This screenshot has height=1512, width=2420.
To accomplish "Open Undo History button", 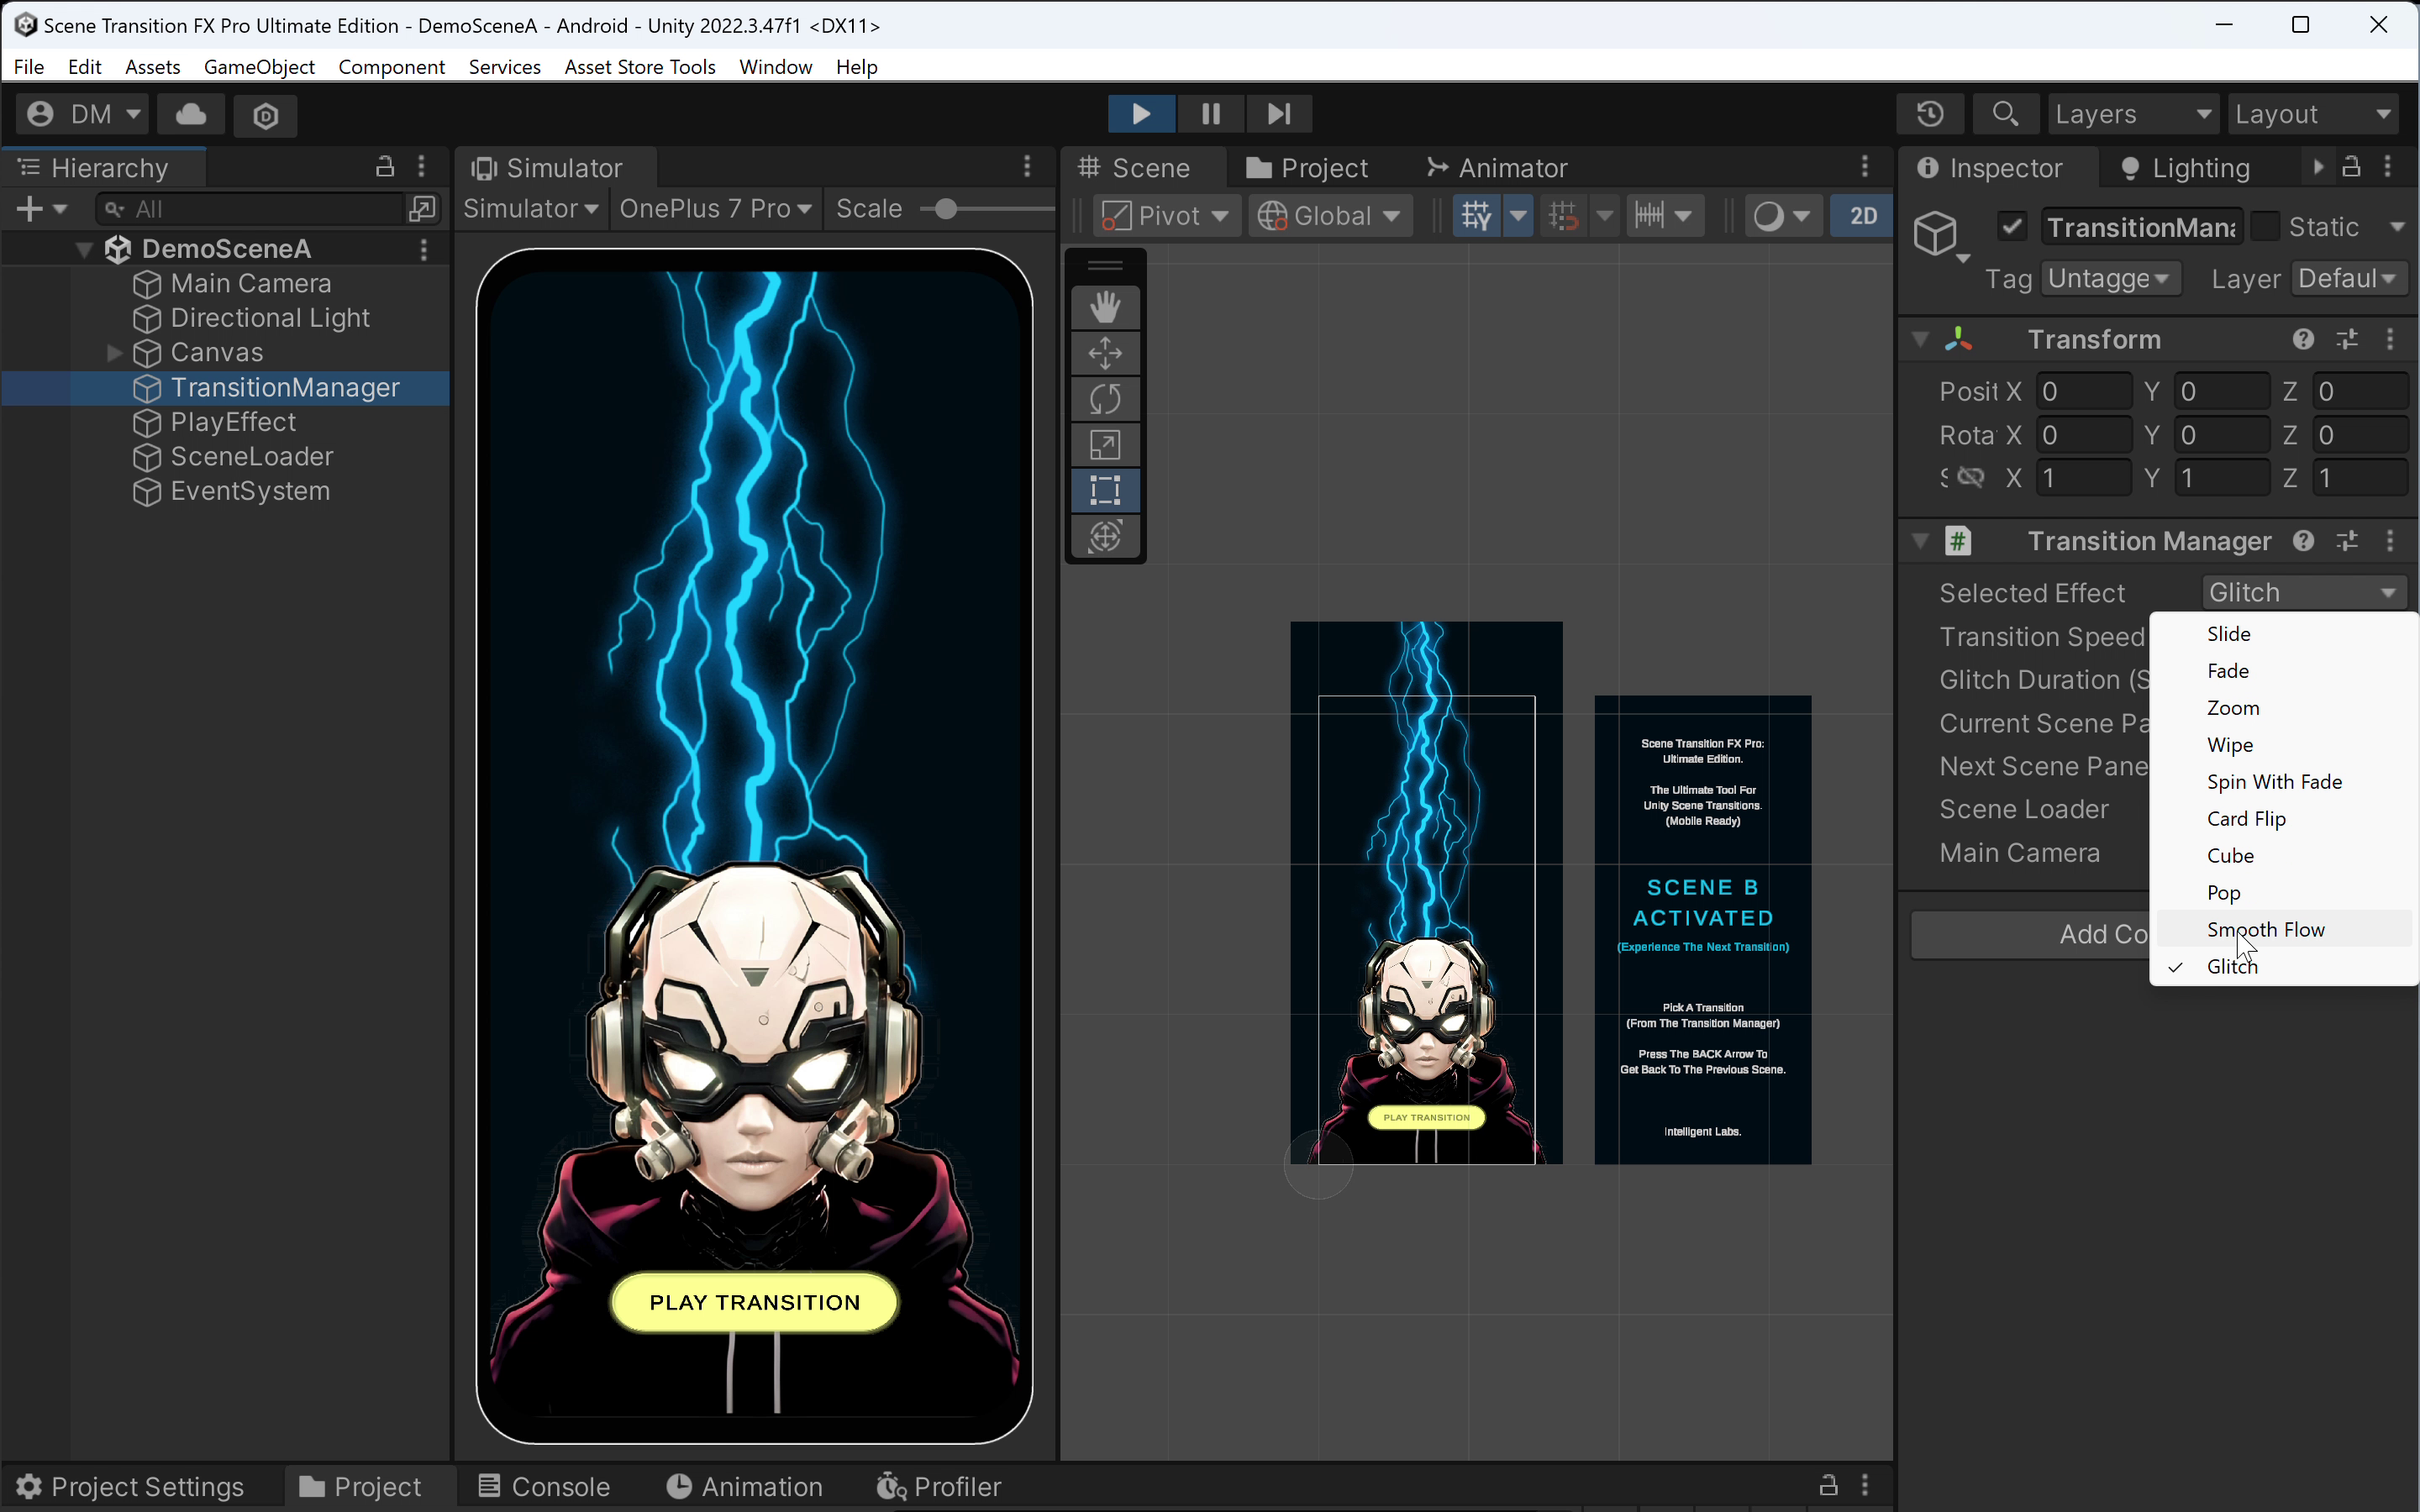I will pos(1930,114).
